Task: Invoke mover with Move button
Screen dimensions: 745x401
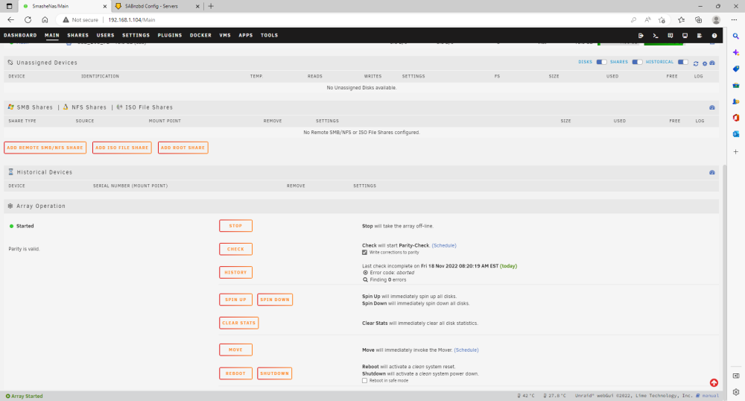Action: (235, 350)
